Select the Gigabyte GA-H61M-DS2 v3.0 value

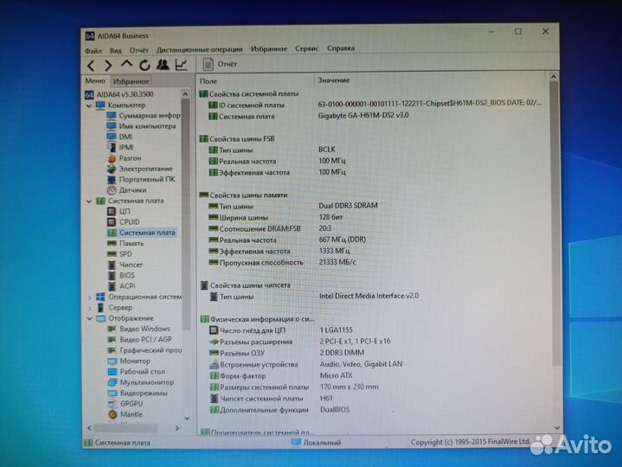[363, 115]
